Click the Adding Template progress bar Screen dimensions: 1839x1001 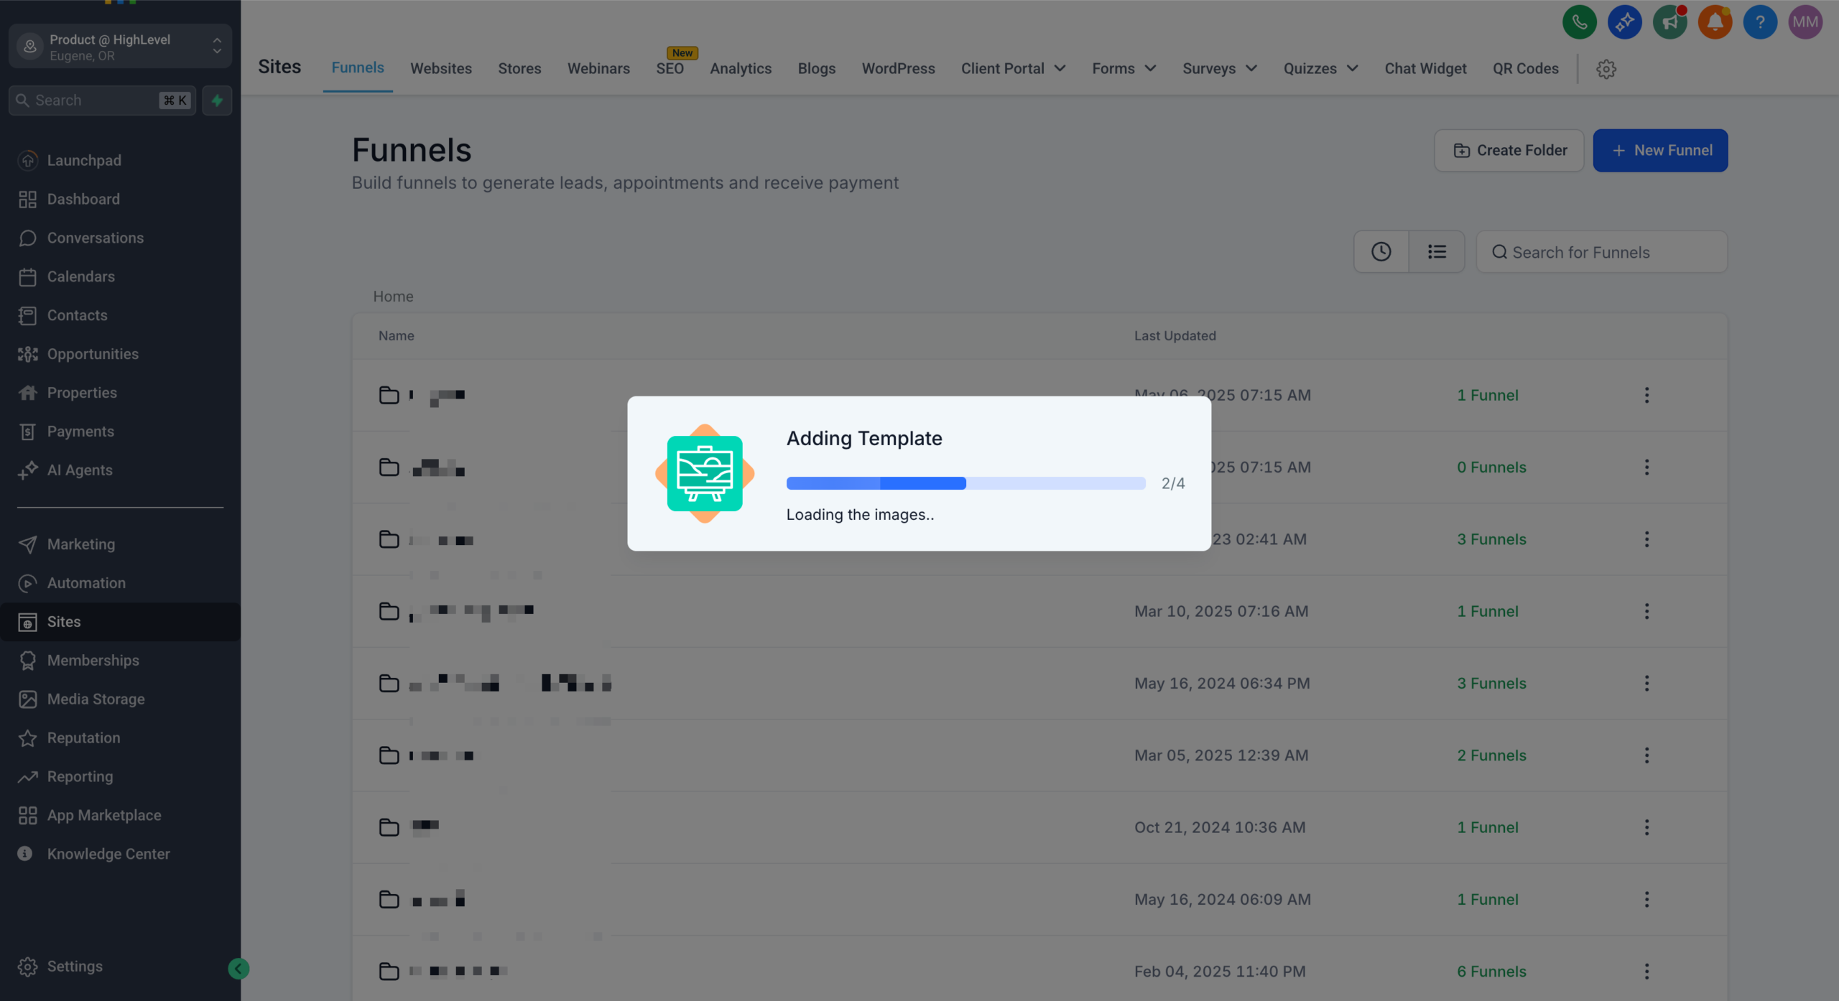[x=965, y=483]
